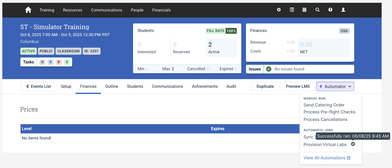Click the PUBLIC badge
The width and height of the screenshot is (392, 168).
[x=46, y=51]
